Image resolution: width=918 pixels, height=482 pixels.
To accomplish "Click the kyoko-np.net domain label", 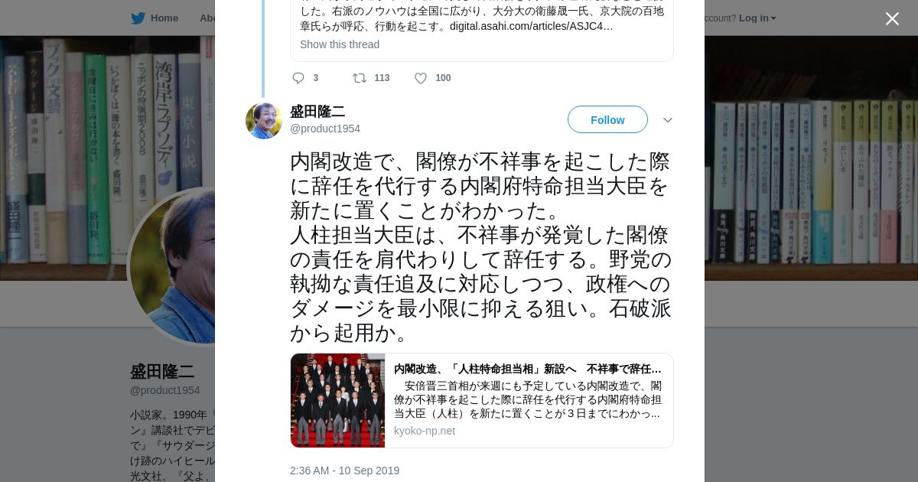I will pos(425,431).
